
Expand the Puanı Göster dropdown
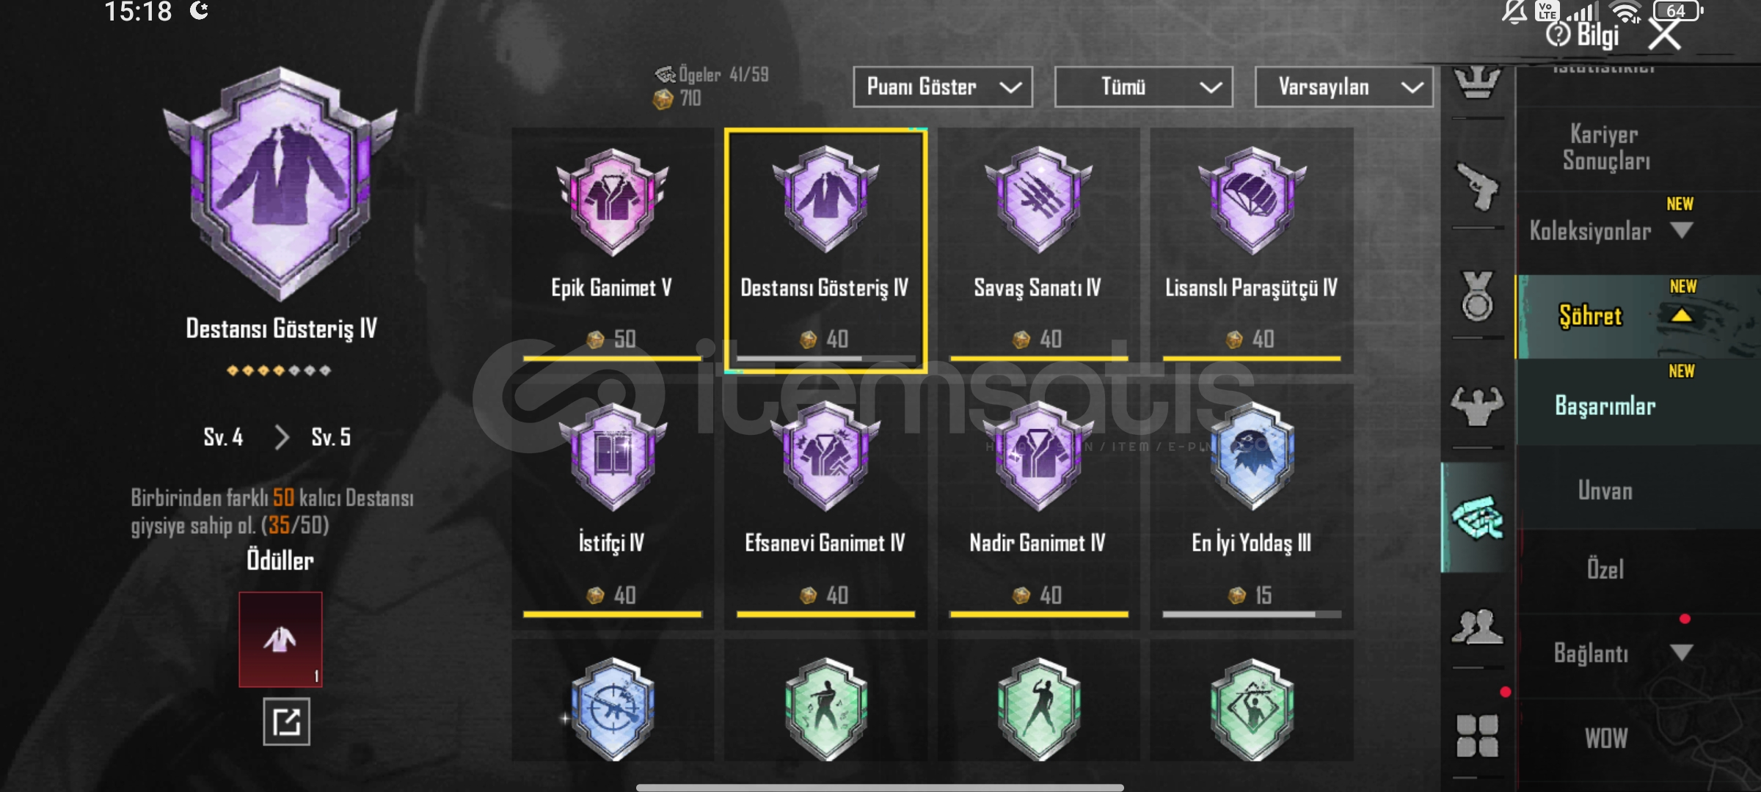(x=943, y=87)
